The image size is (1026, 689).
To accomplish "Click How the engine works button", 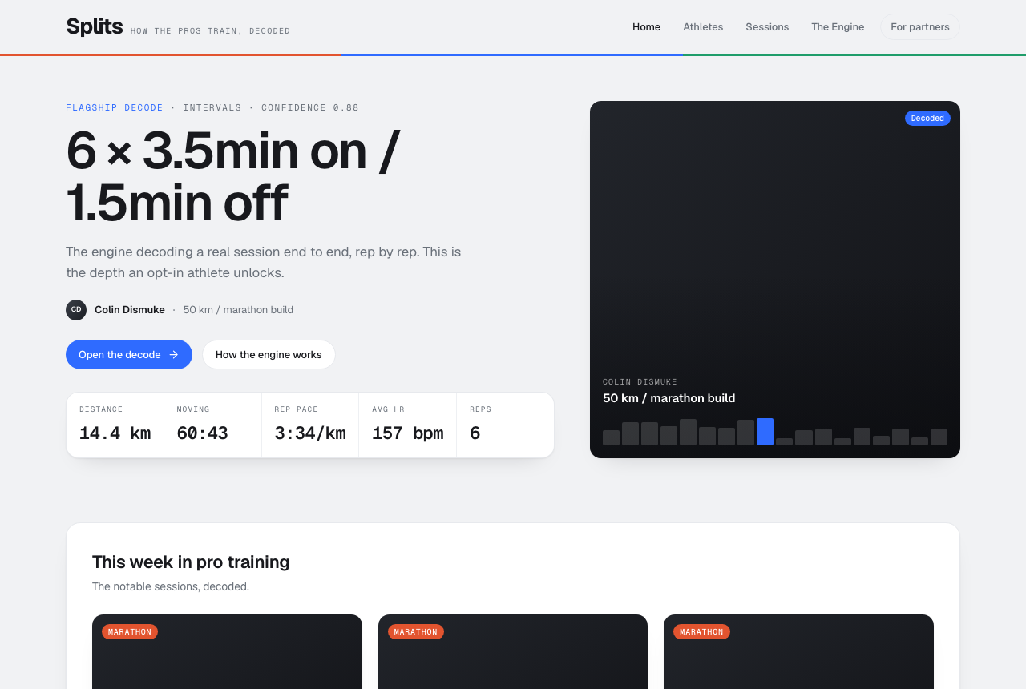I will click(x=269, y=355).
